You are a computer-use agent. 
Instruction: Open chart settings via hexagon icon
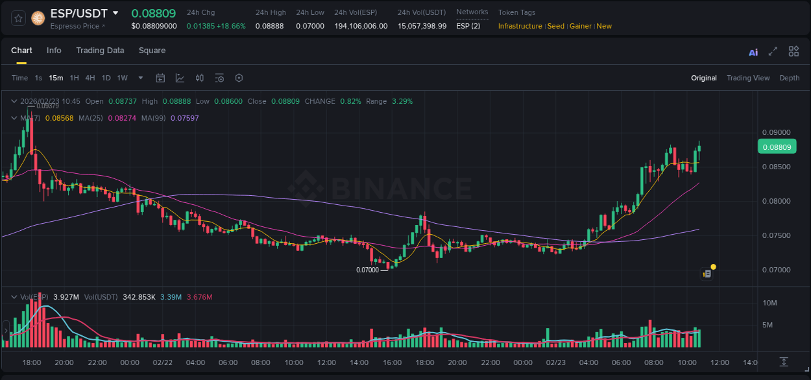click(x=239, y=78)
